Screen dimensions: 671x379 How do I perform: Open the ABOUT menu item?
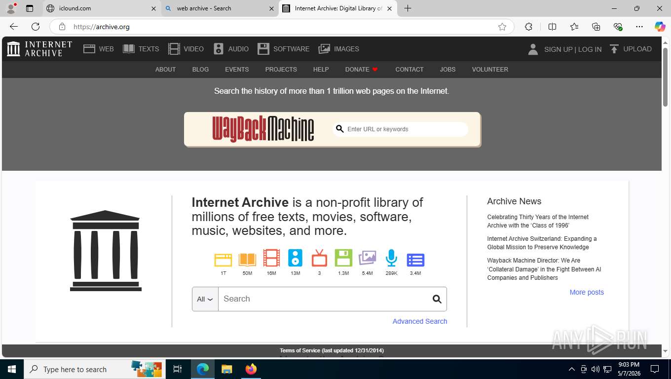[165, 70]
